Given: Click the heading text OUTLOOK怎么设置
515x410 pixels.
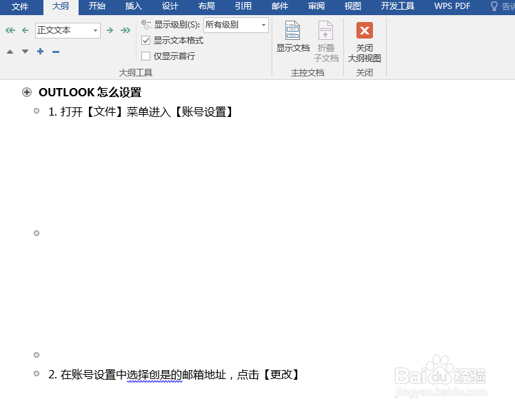Looking at the screenshot, I should point(90,92).
